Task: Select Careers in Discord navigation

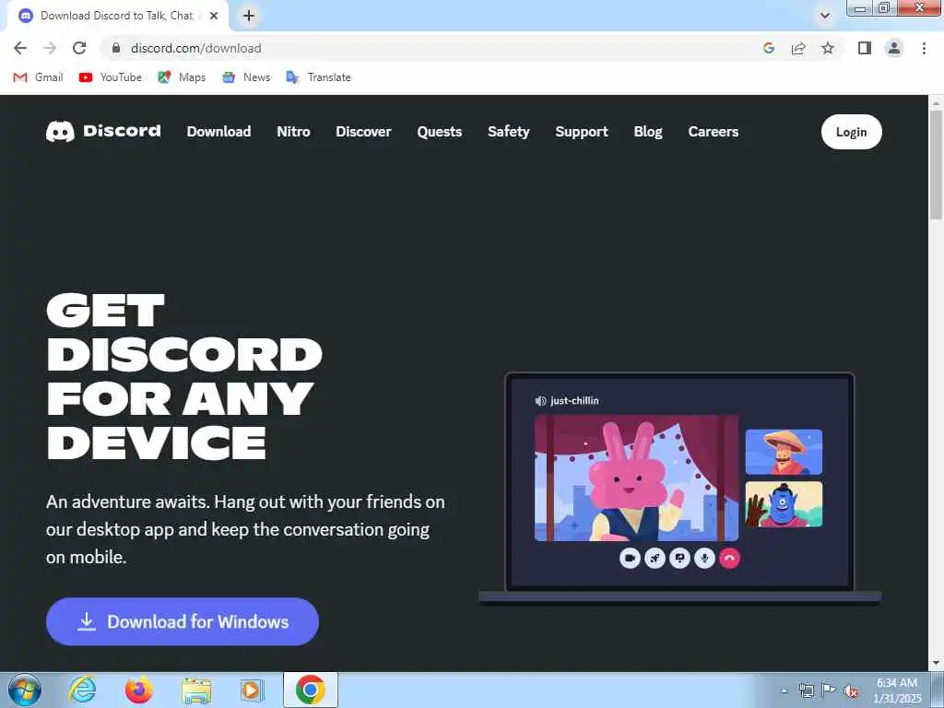Action: coord(714,131)
